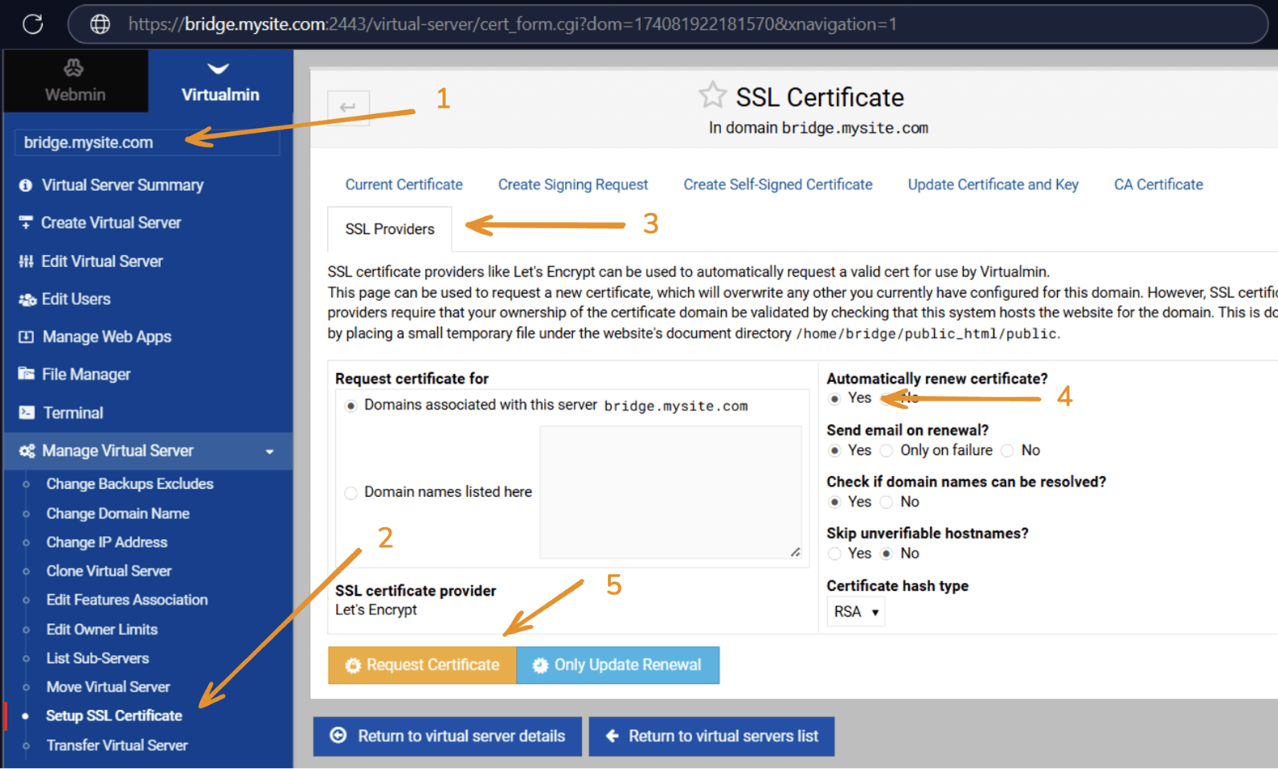1278x769 pixels.
Task: Select 'Domain names listed here' radio button
Action: [350, 493]
